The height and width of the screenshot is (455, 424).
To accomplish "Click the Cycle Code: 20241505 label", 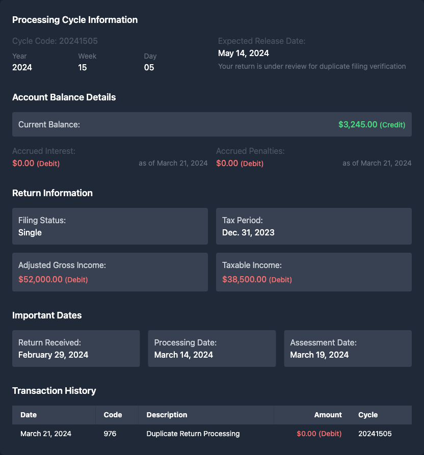I will pos(55,41).
